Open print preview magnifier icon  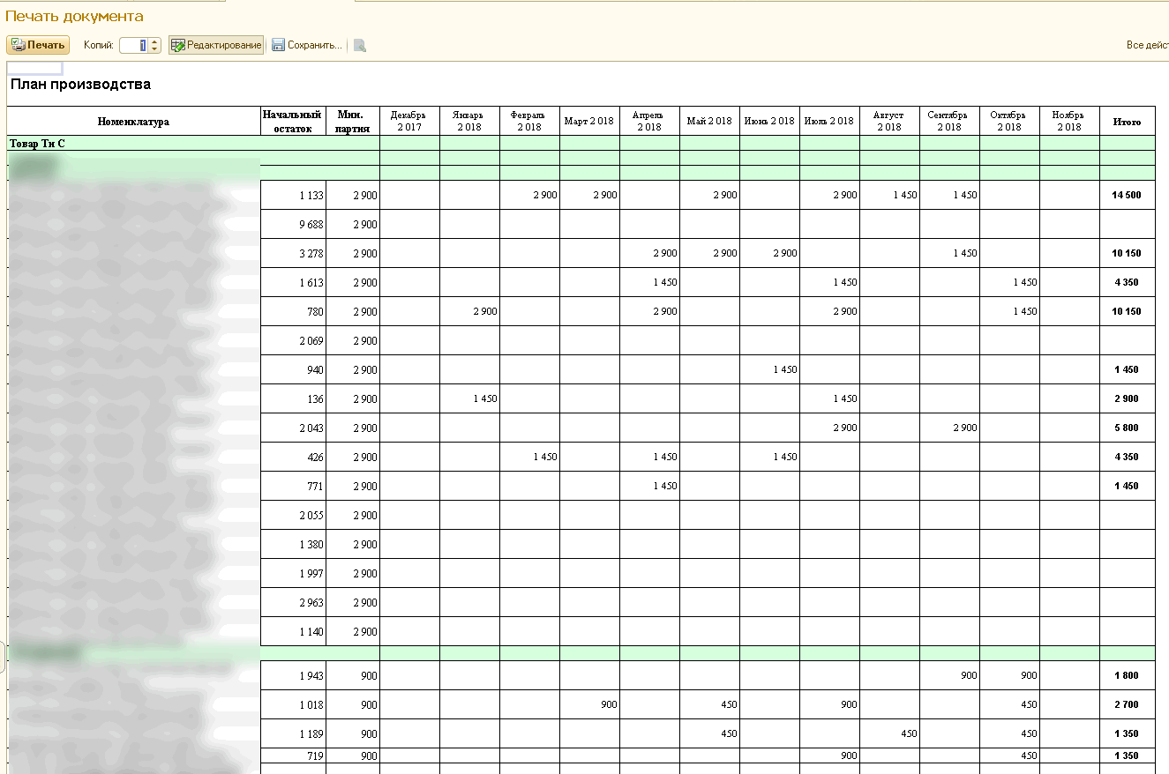point(360,46)
